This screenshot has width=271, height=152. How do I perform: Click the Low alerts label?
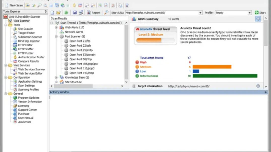(x=143, y=71)
